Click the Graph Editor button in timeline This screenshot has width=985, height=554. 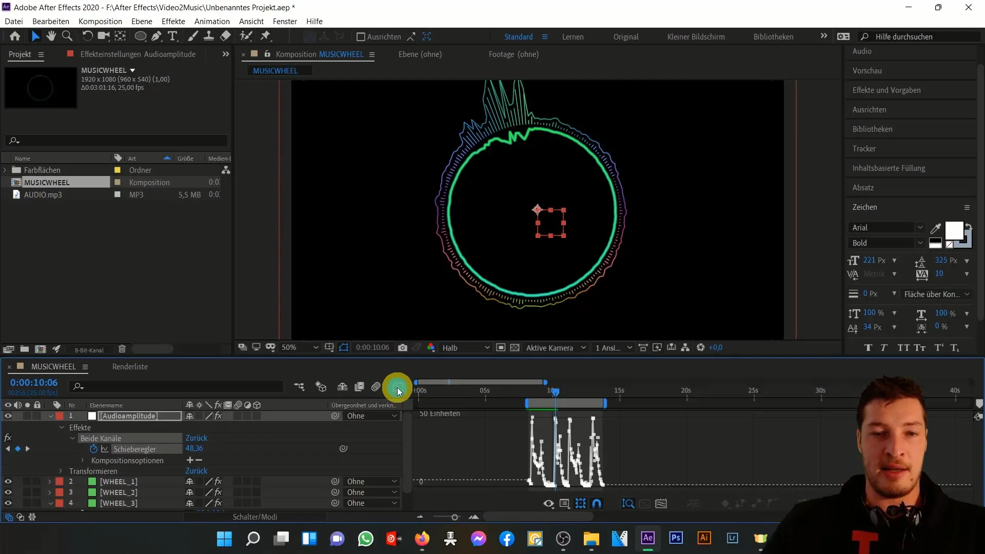click(x=398, y=387)
